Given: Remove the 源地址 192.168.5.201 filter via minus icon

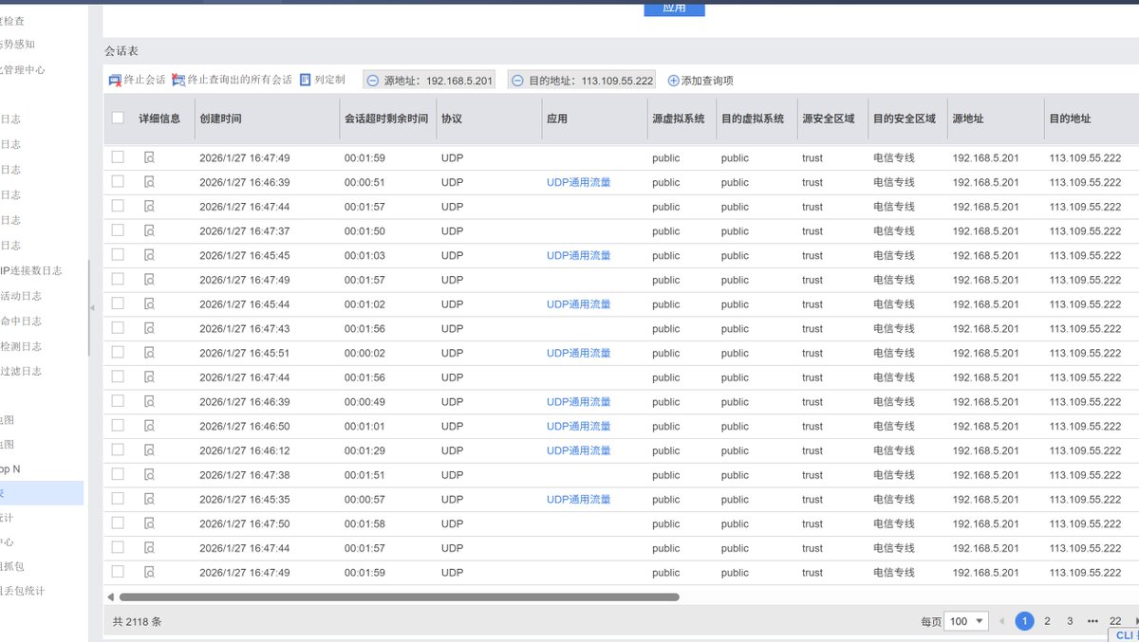Looking at the screenshot, I should point(373,82).
